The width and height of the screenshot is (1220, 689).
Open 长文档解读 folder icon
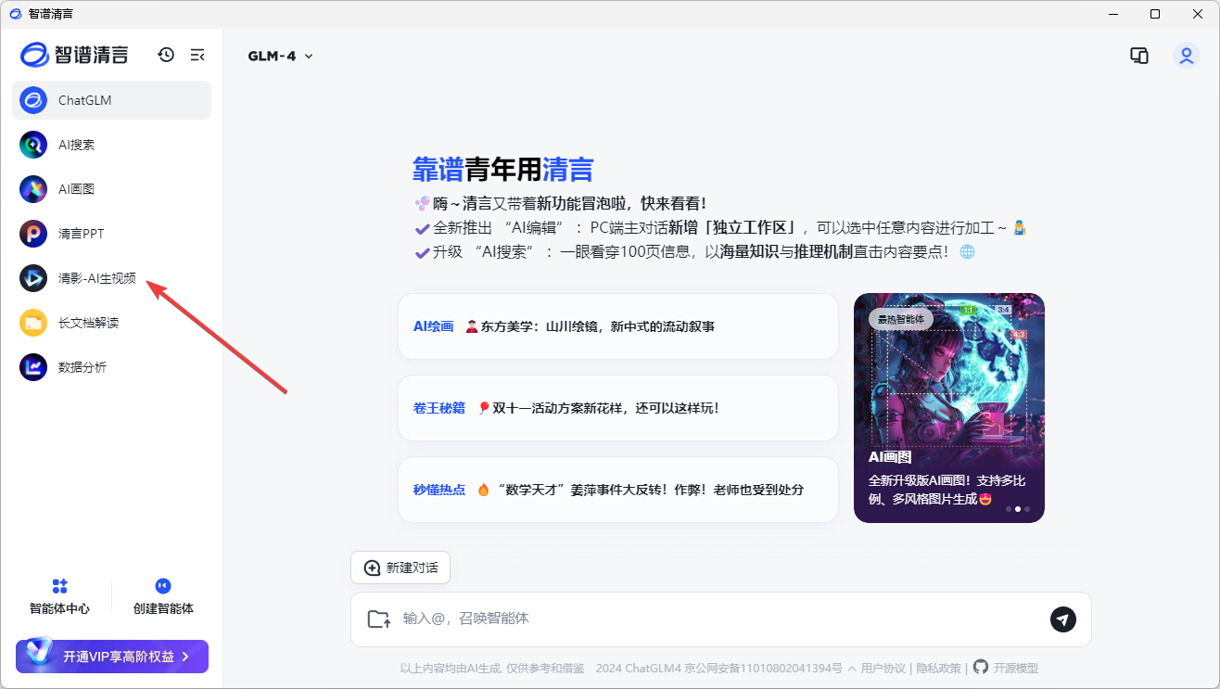click(x=33, y=323)
